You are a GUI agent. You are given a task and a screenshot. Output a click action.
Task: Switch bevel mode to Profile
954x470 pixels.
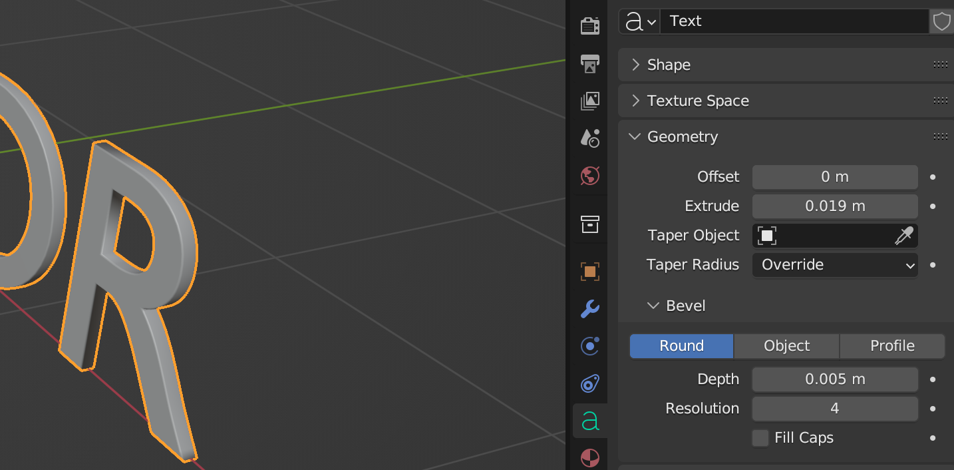tap(892, 346)
